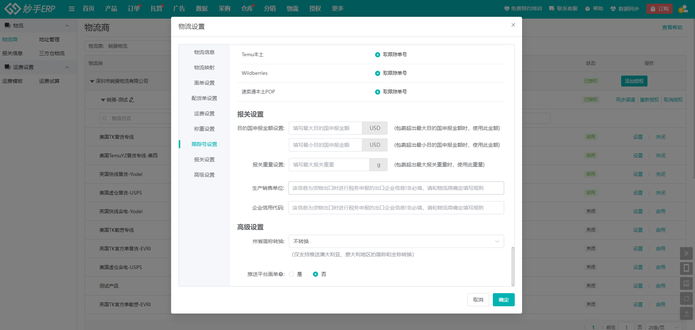Open the 州省简称转换 dropdown
The width and height of the screenshot is (695, 330).
(x=396, y=241)
